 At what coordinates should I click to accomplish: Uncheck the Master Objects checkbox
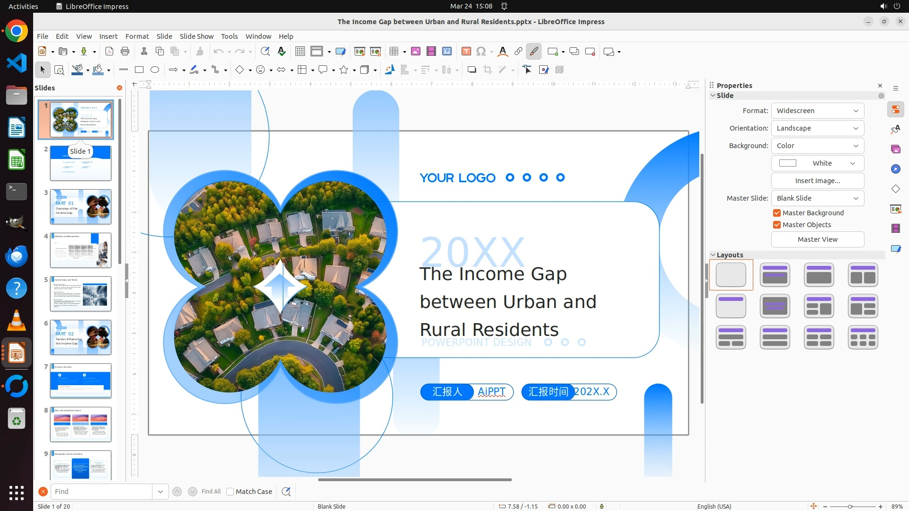pyautogui.click(x=777, y=225)
